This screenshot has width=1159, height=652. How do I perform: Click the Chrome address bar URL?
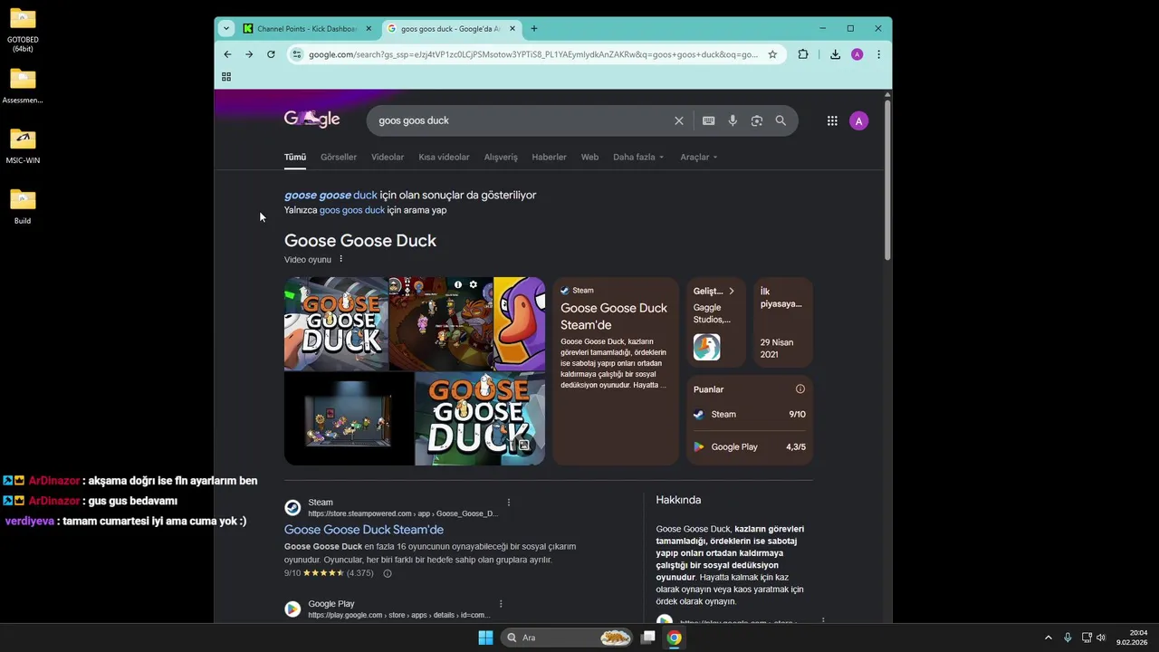pyautogui.click(x=533, y=54)
